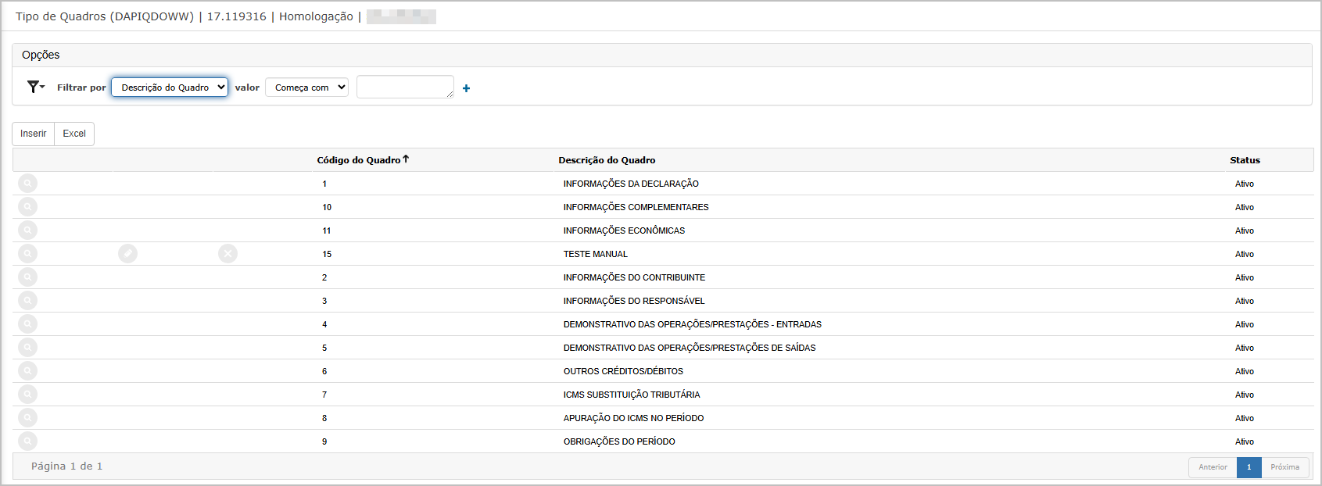The image size is (1322, 486).
Task: Open the Descrição do Quadro filter dropdown
Action: (x=170, y=88)
